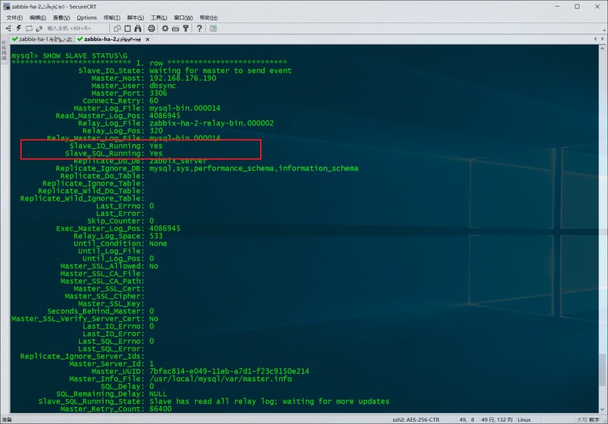Click the terminal scrollbar up arrow
Image resolution: width=608 pixels, height=424 pixels.
click(602, 49)
